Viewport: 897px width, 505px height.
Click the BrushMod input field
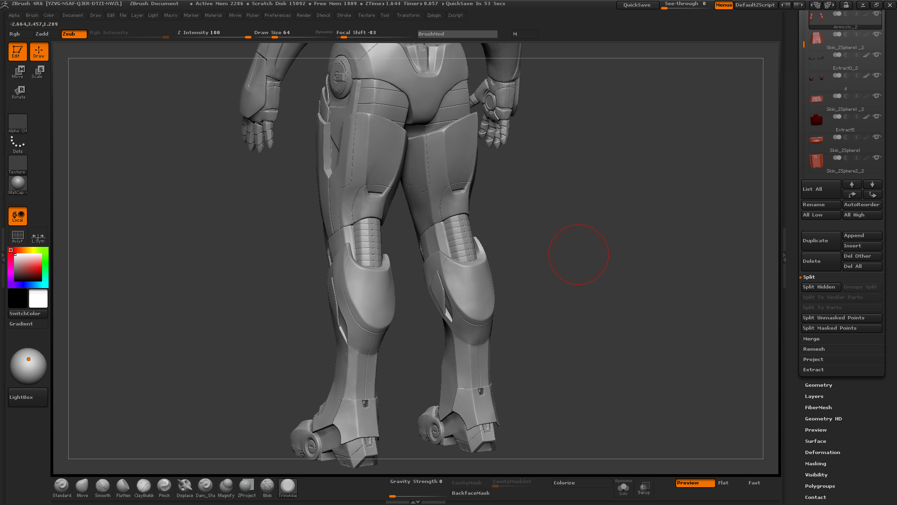point(457,34)
